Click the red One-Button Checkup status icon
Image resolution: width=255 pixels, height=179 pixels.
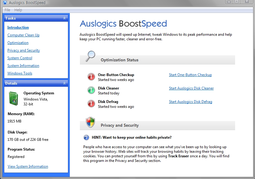(x=91, y=77)
